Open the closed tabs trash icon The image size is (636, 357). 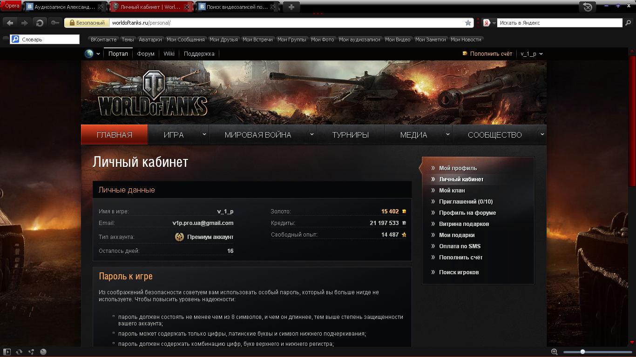588,7
